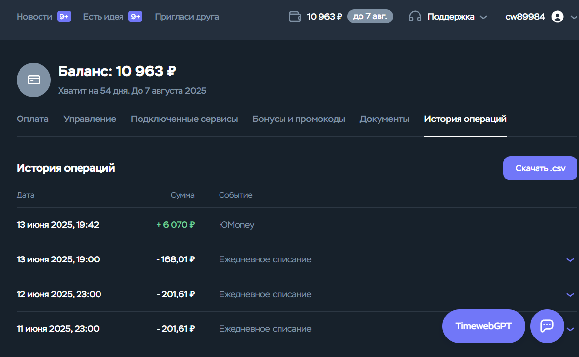The height and width of the screenshot is (357, 579).
Task: Expand the 13 июня 19:00 charge row
Action: 570,260
